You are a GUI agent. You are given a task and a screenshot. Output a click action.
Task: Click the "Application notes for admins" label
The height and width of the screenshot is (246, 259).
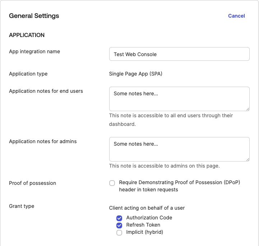[x=43, y=141]
